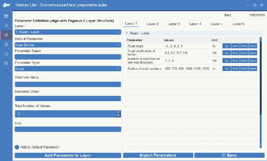Viewport: 267px width, 161px height.
Task: Expand the Layer dropdown showing Road - Level
Action: [x=68, y=32]
